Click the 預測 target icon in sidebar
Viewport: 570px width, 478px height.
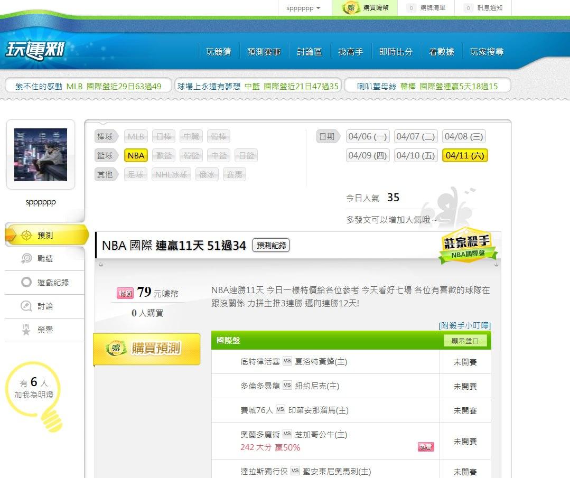point(26,235)
